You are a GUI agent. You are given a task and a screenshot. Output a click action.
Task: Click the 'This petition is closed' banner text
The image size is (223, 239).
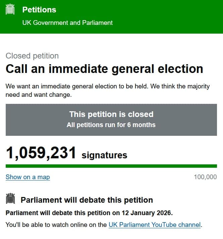click(x=111, y=114)
